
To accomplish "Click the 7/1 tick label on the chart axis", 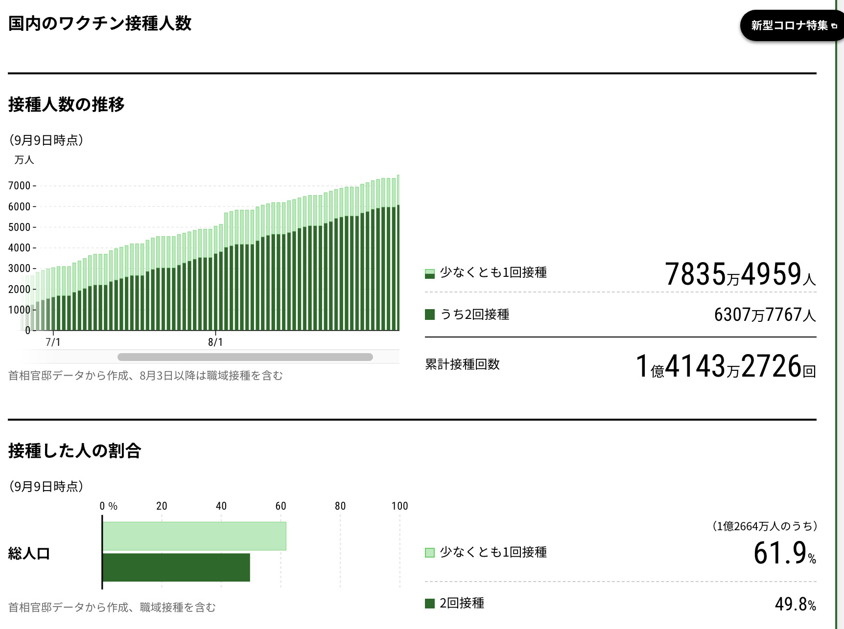I will [x=53, y=342].
